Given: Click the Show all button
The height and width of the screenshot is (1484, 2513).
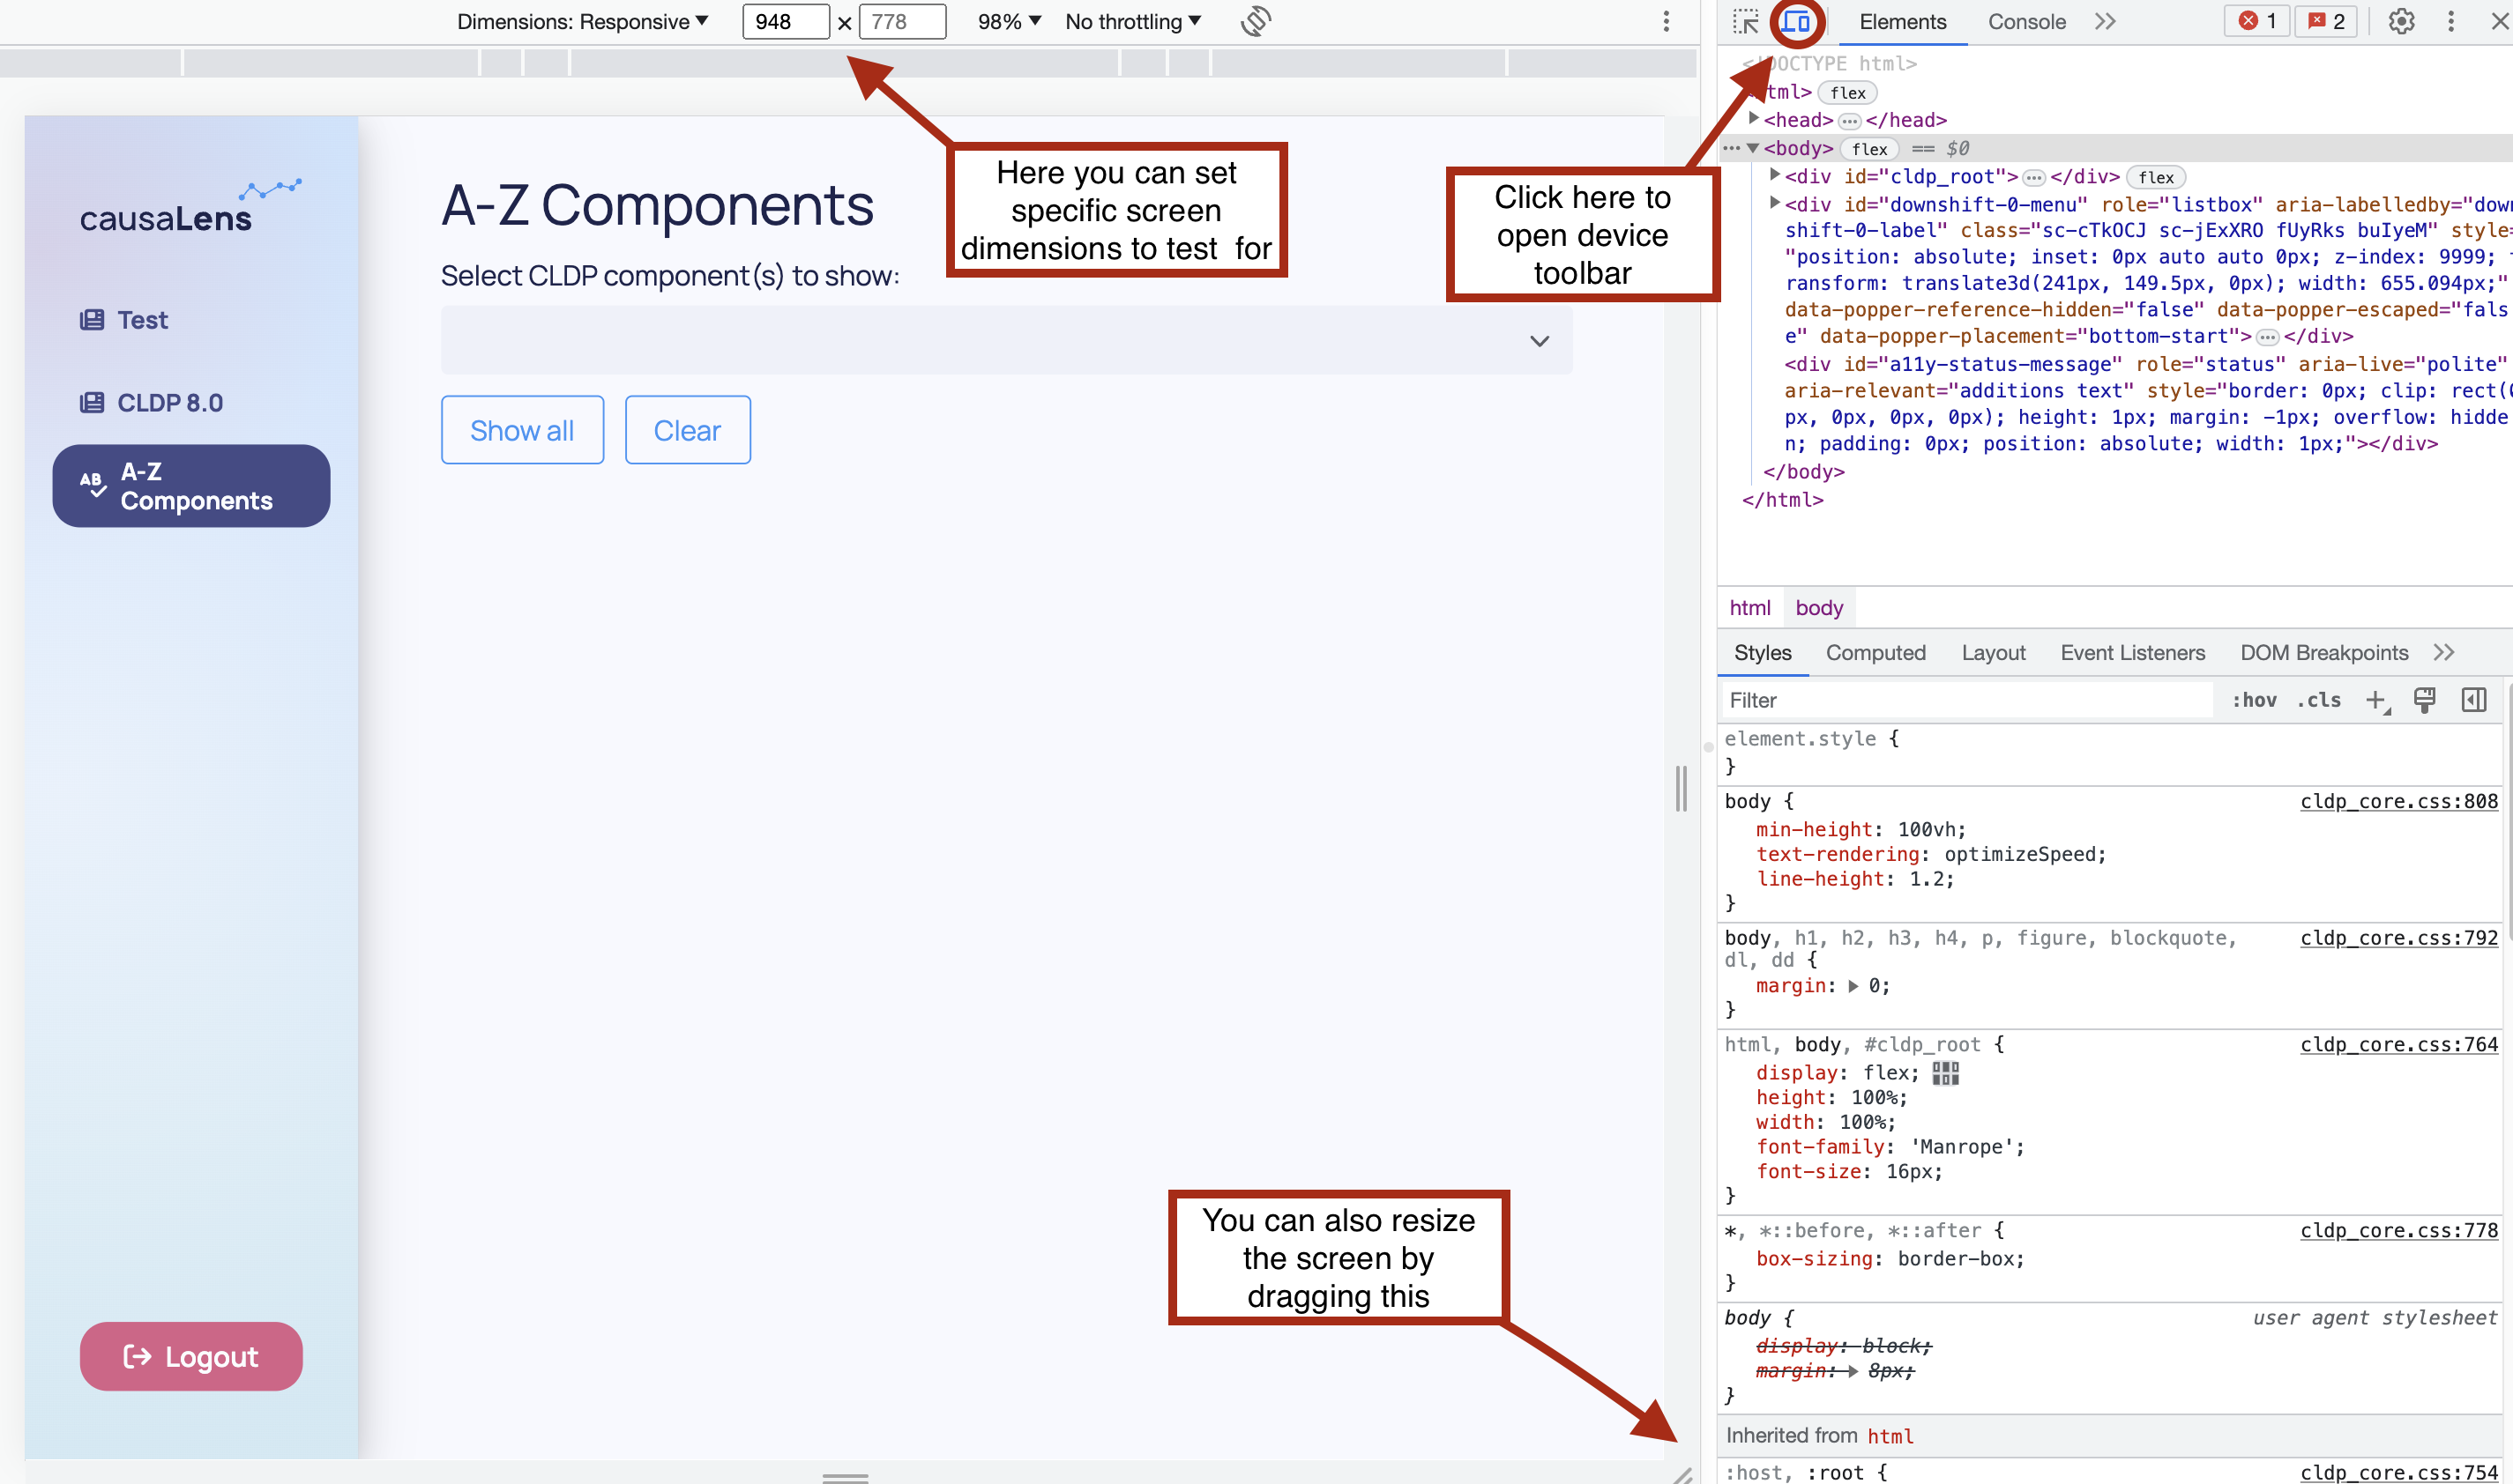Looking at the screenshot, I should [522, 430].
